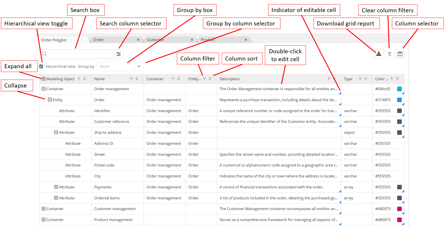Image resolution: width=445 pixels, height=230 pixels.
Task: Switch to the Order tab
Action: pos(99,40)
